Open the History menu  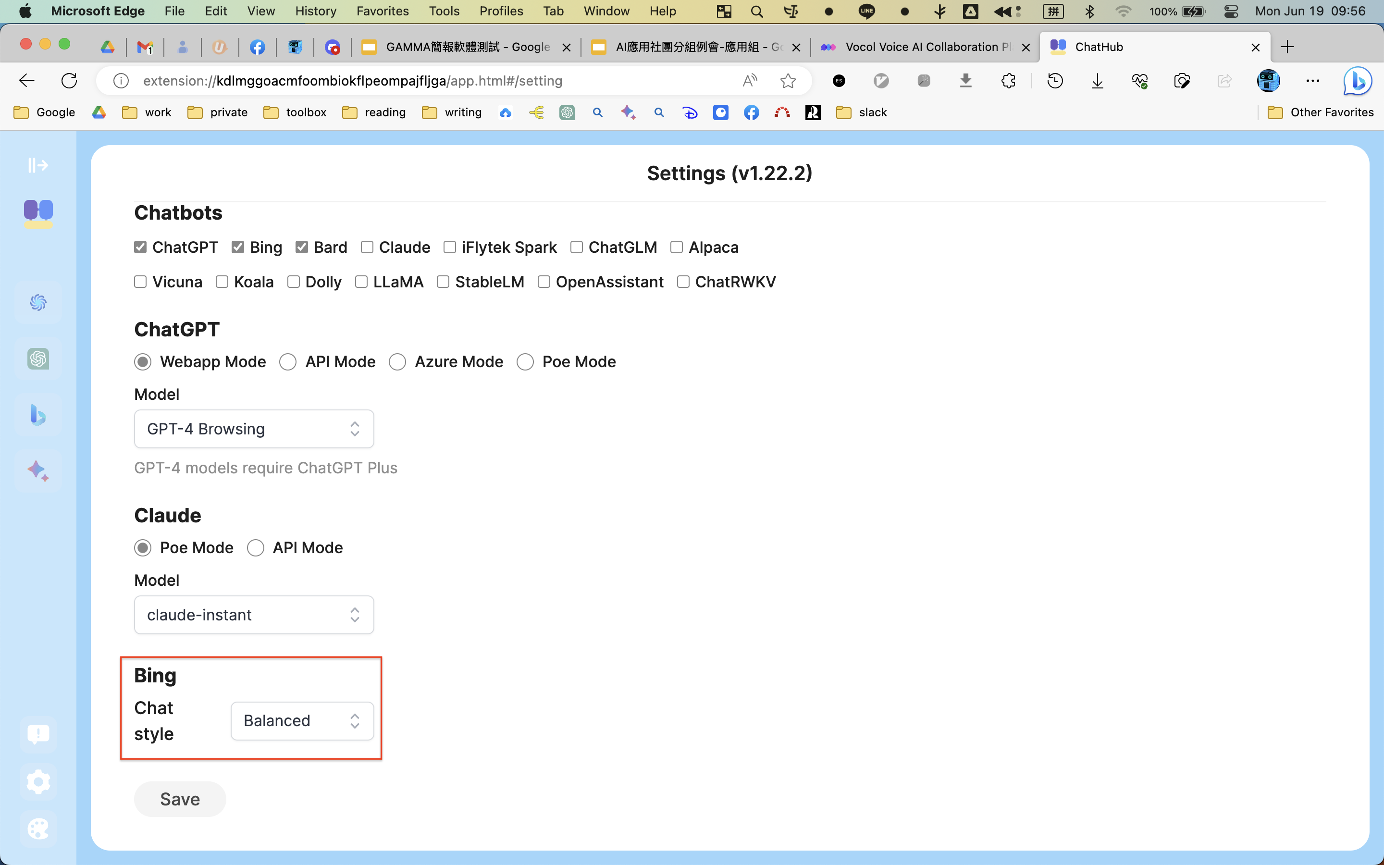point(315,11)
